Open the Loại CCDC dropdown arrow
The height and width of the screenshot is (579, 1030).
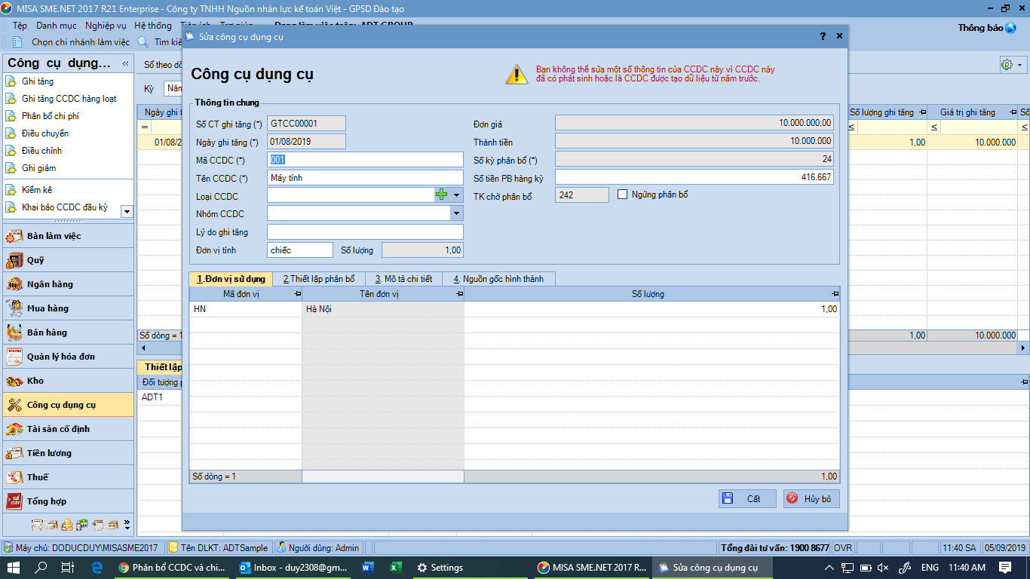456,195
